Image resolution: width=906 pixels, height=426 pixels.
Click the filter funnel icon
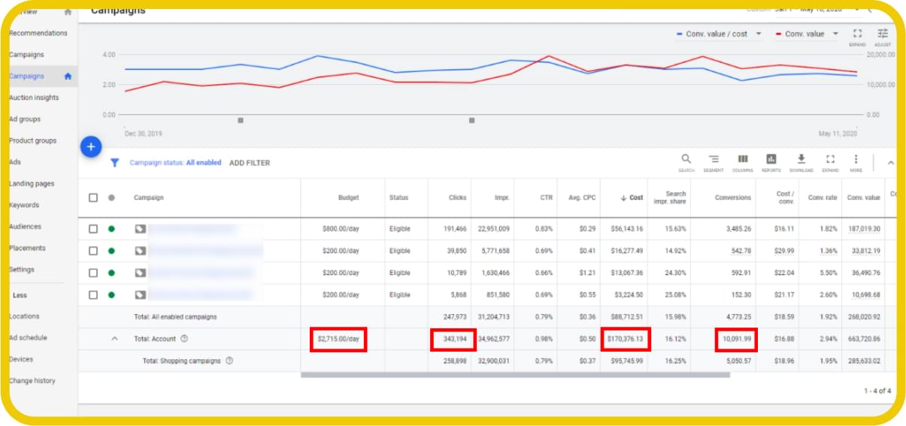pyautogui.click(x=115, y=162)
